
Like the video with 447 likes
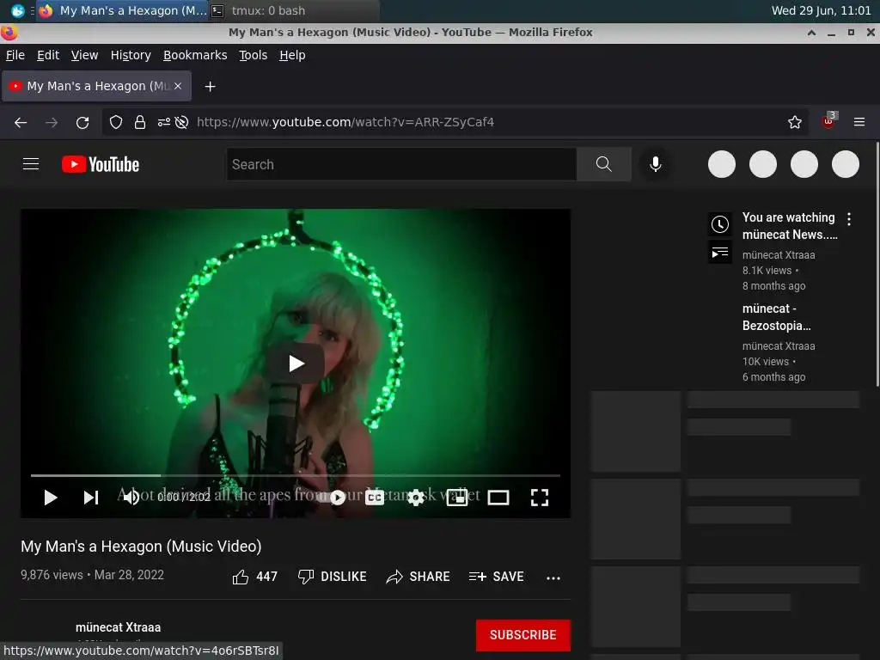point(254,577)
